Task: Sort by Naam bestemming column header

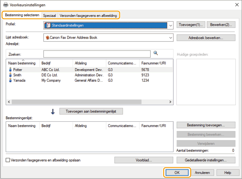Action: click(x=22, y=63)
